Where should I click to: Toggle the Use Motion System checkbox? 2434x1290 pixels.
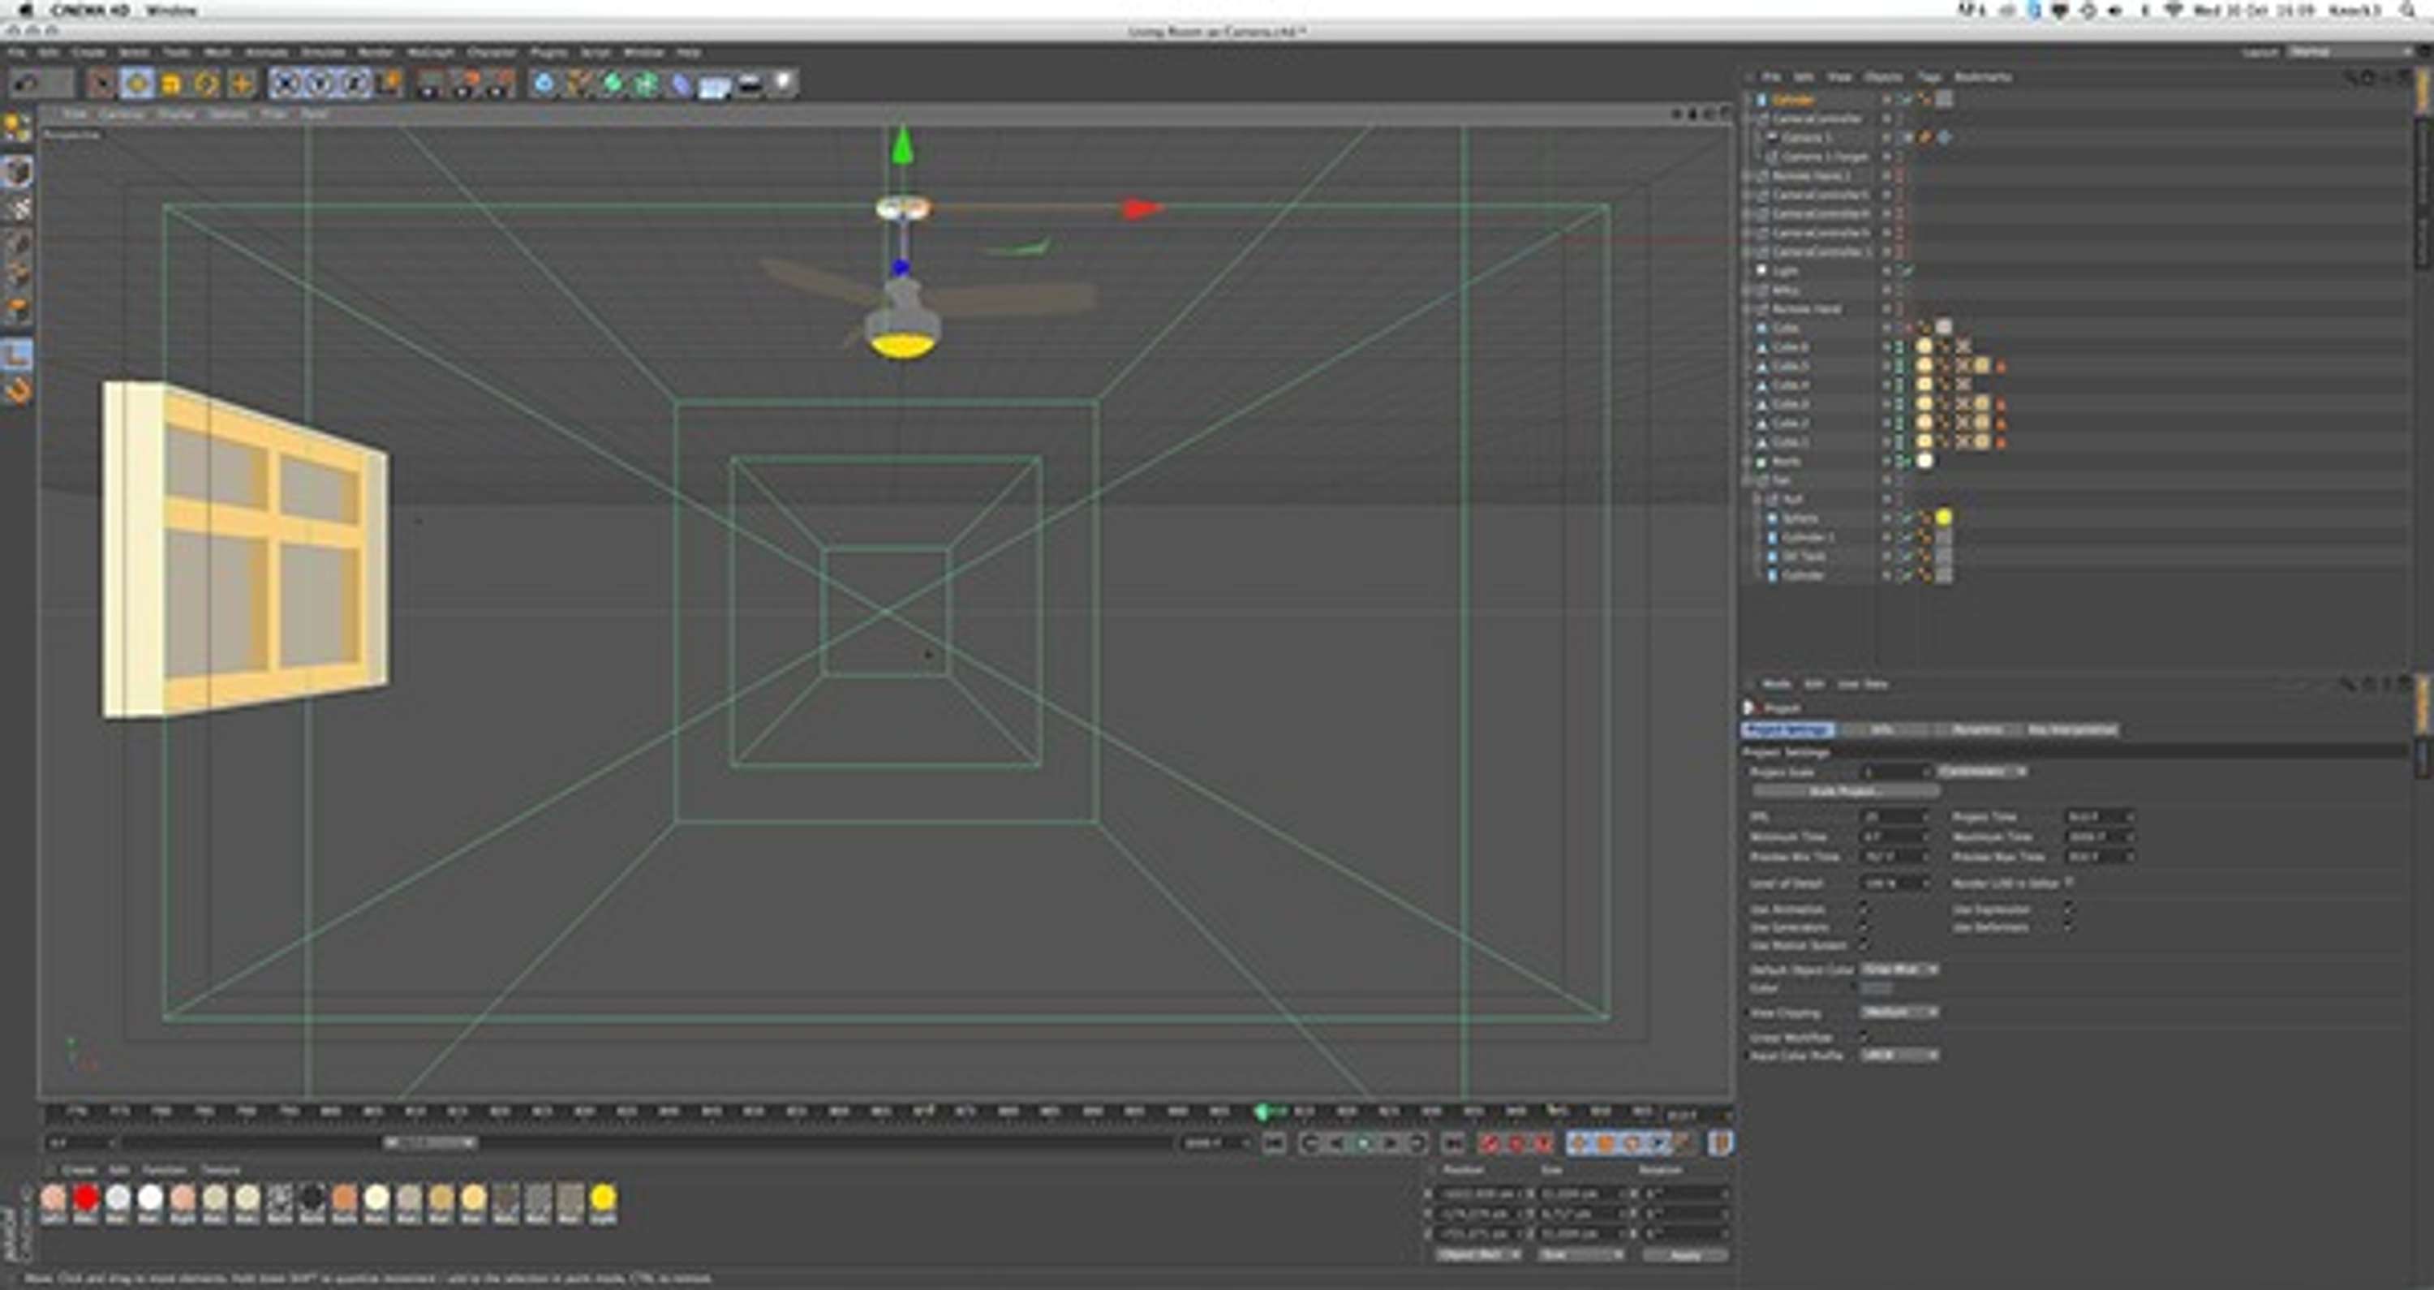pos(1864,945)
